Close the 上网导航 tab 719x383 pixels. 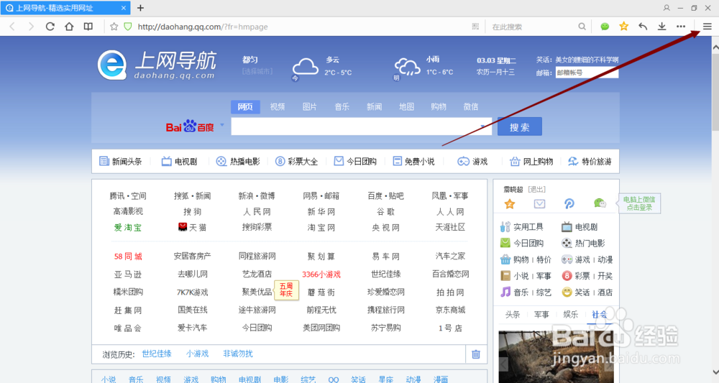[124, 8]
